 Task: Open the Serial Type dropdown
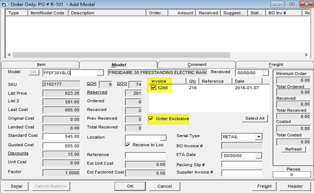[x=259, y=137]
